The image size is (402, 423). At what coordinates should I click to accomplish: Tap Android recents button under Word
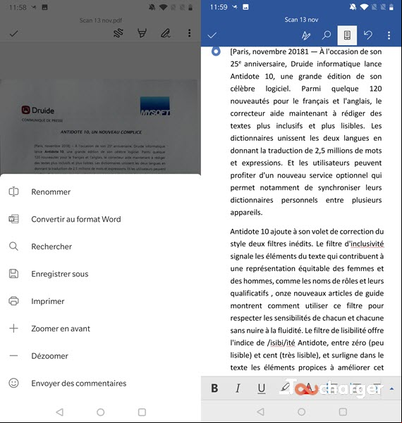343,412
